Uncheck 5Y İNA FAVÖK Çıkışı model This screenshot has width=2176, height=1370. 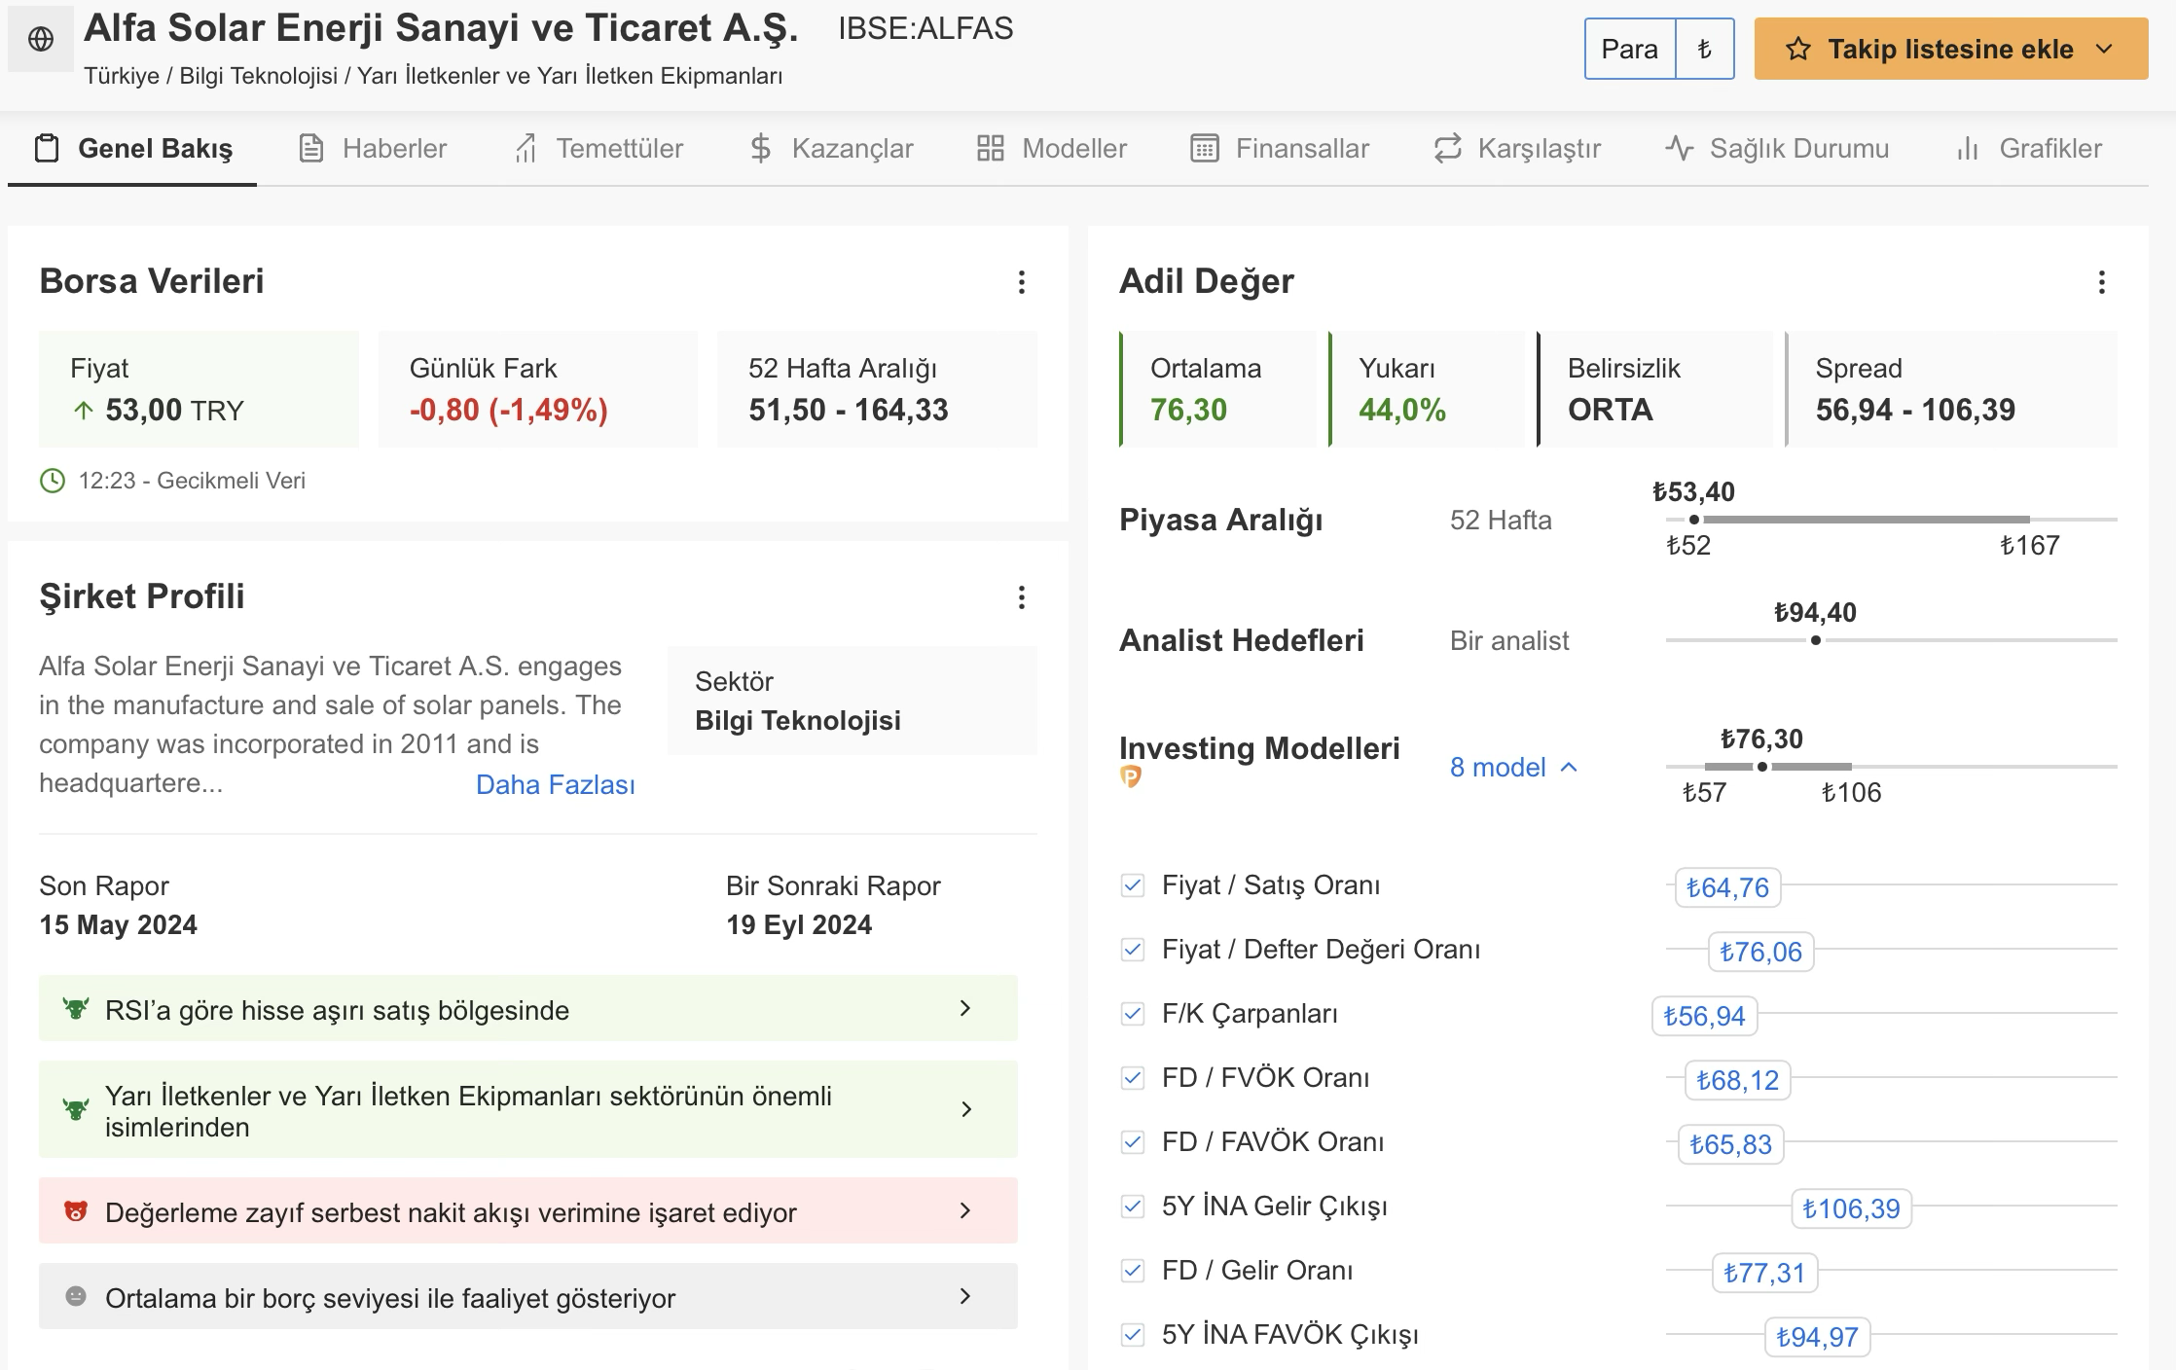tap(1132, 1335)
